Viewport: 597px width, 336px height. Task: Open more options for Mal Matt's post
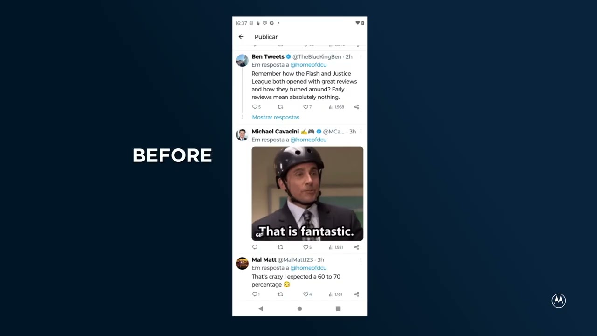tap(361, 260)
